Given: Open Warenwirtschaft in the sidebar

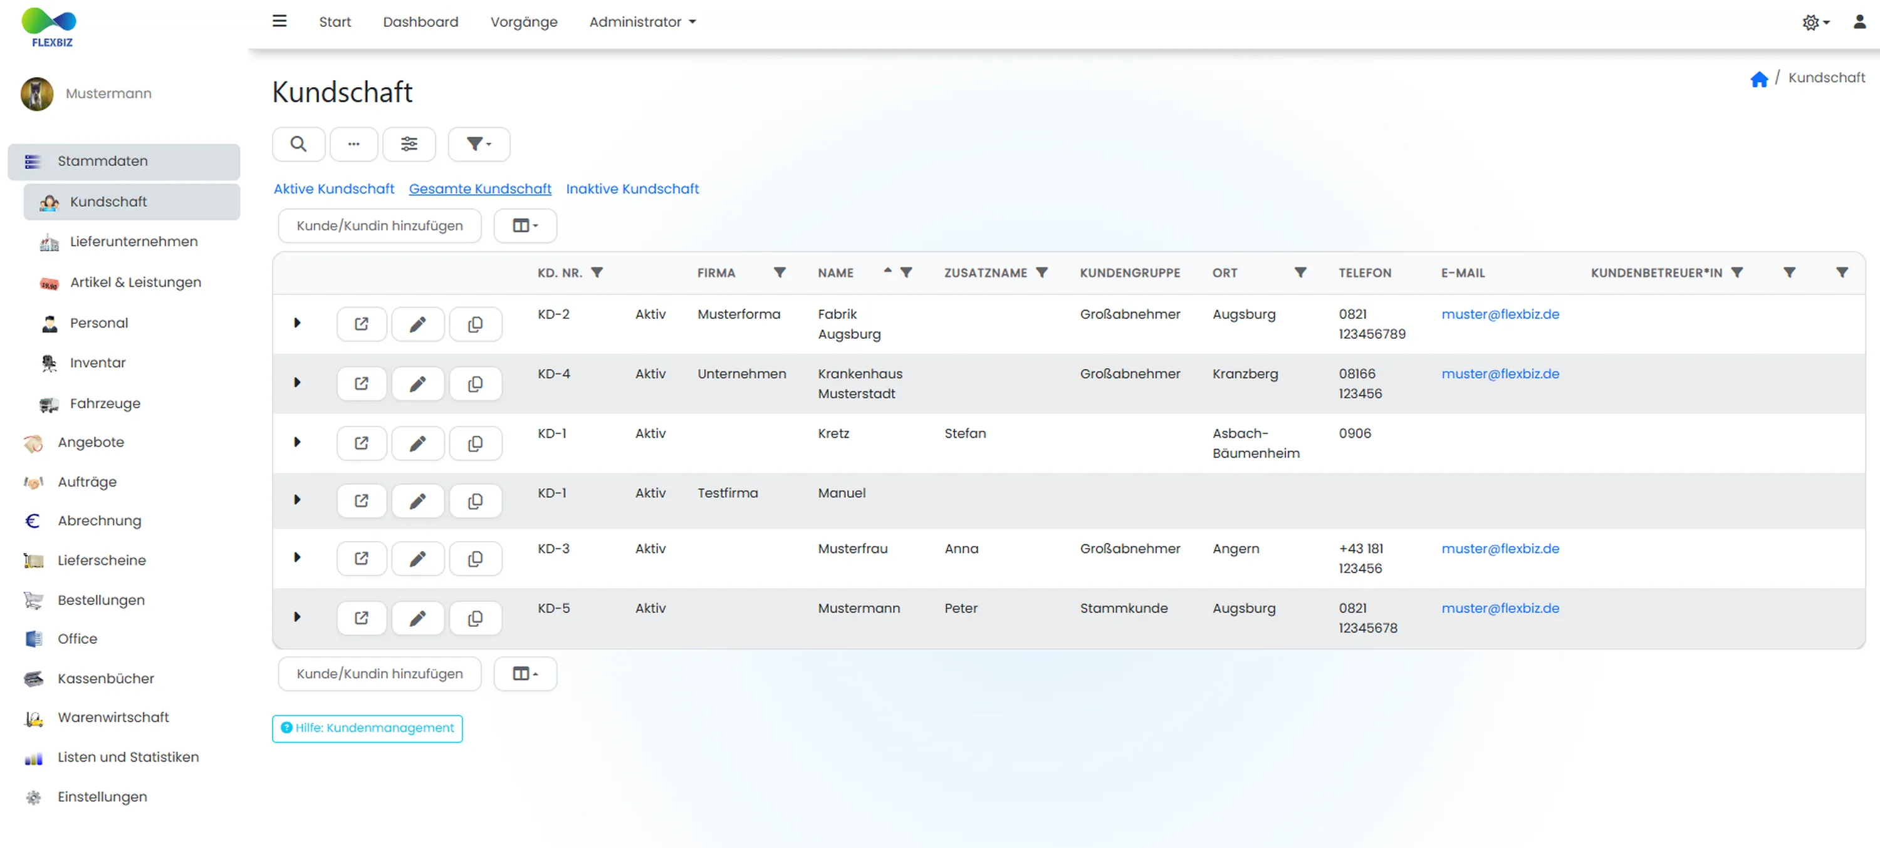Looking at the screenshot, I should (113, 718).
